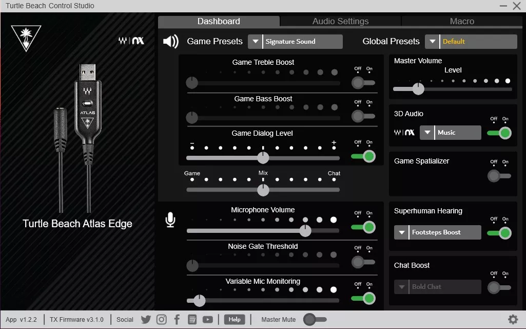Viewport: 526px width, 329px height.
Task: Expand Footsteps Boost dropdown arrow
Action: pos(401,232)
